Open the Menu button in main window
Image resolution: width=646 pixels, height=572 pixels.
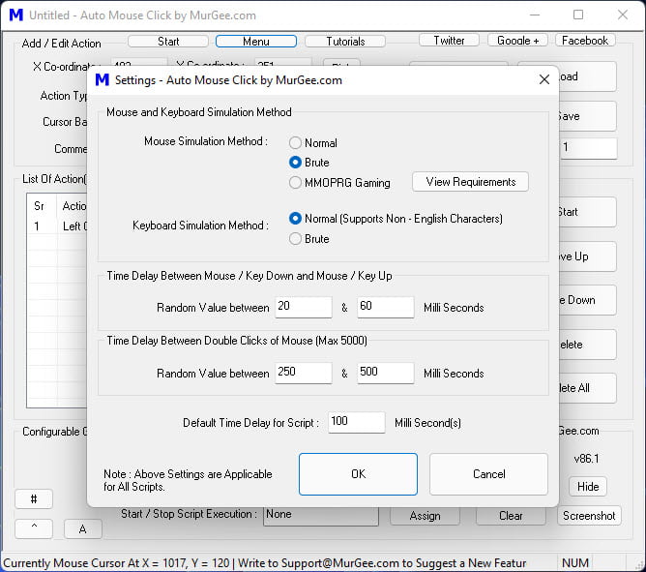click(256, 42)
